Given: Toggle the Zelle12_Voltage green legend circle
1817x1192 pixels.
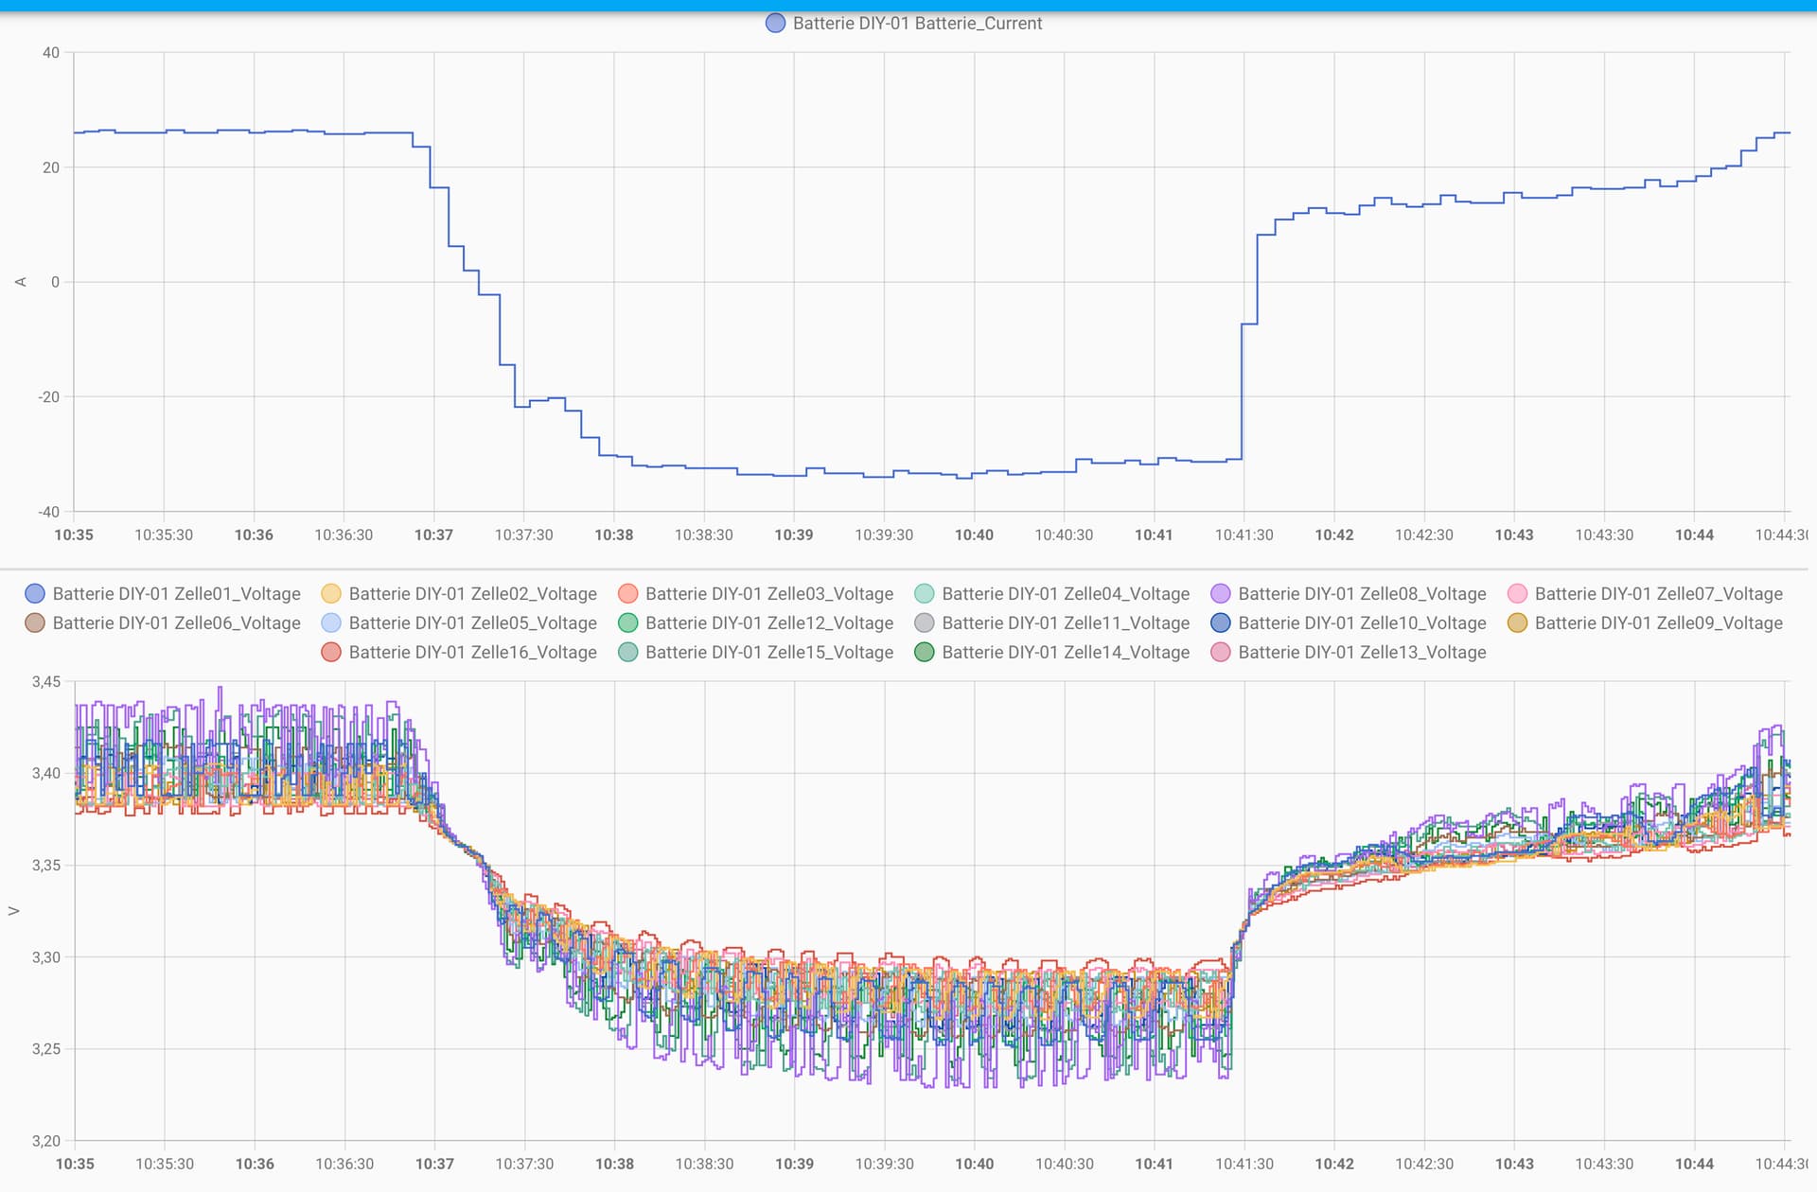Looking at the screenshot, I should pyautogui.click(x=627, y=623).
